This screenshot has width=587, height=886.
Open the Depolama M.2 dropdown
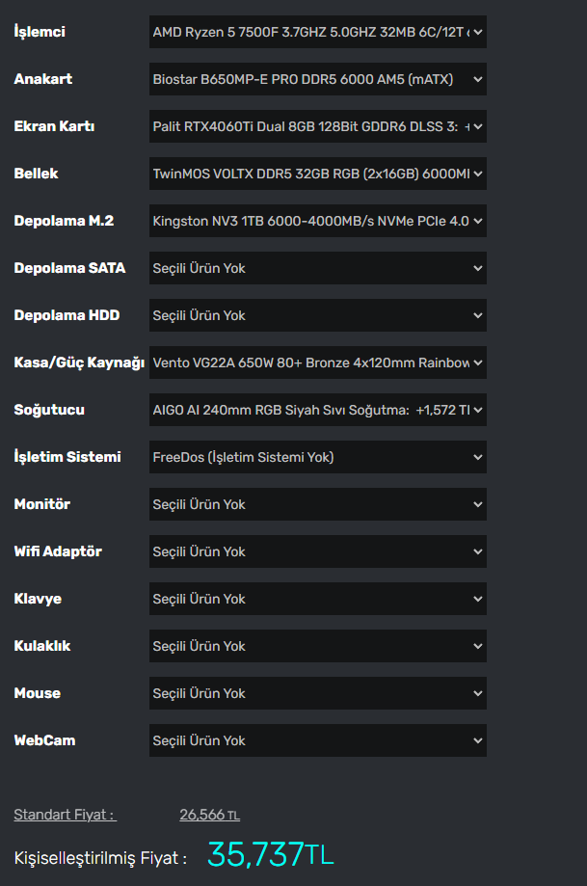coord(317,221)
